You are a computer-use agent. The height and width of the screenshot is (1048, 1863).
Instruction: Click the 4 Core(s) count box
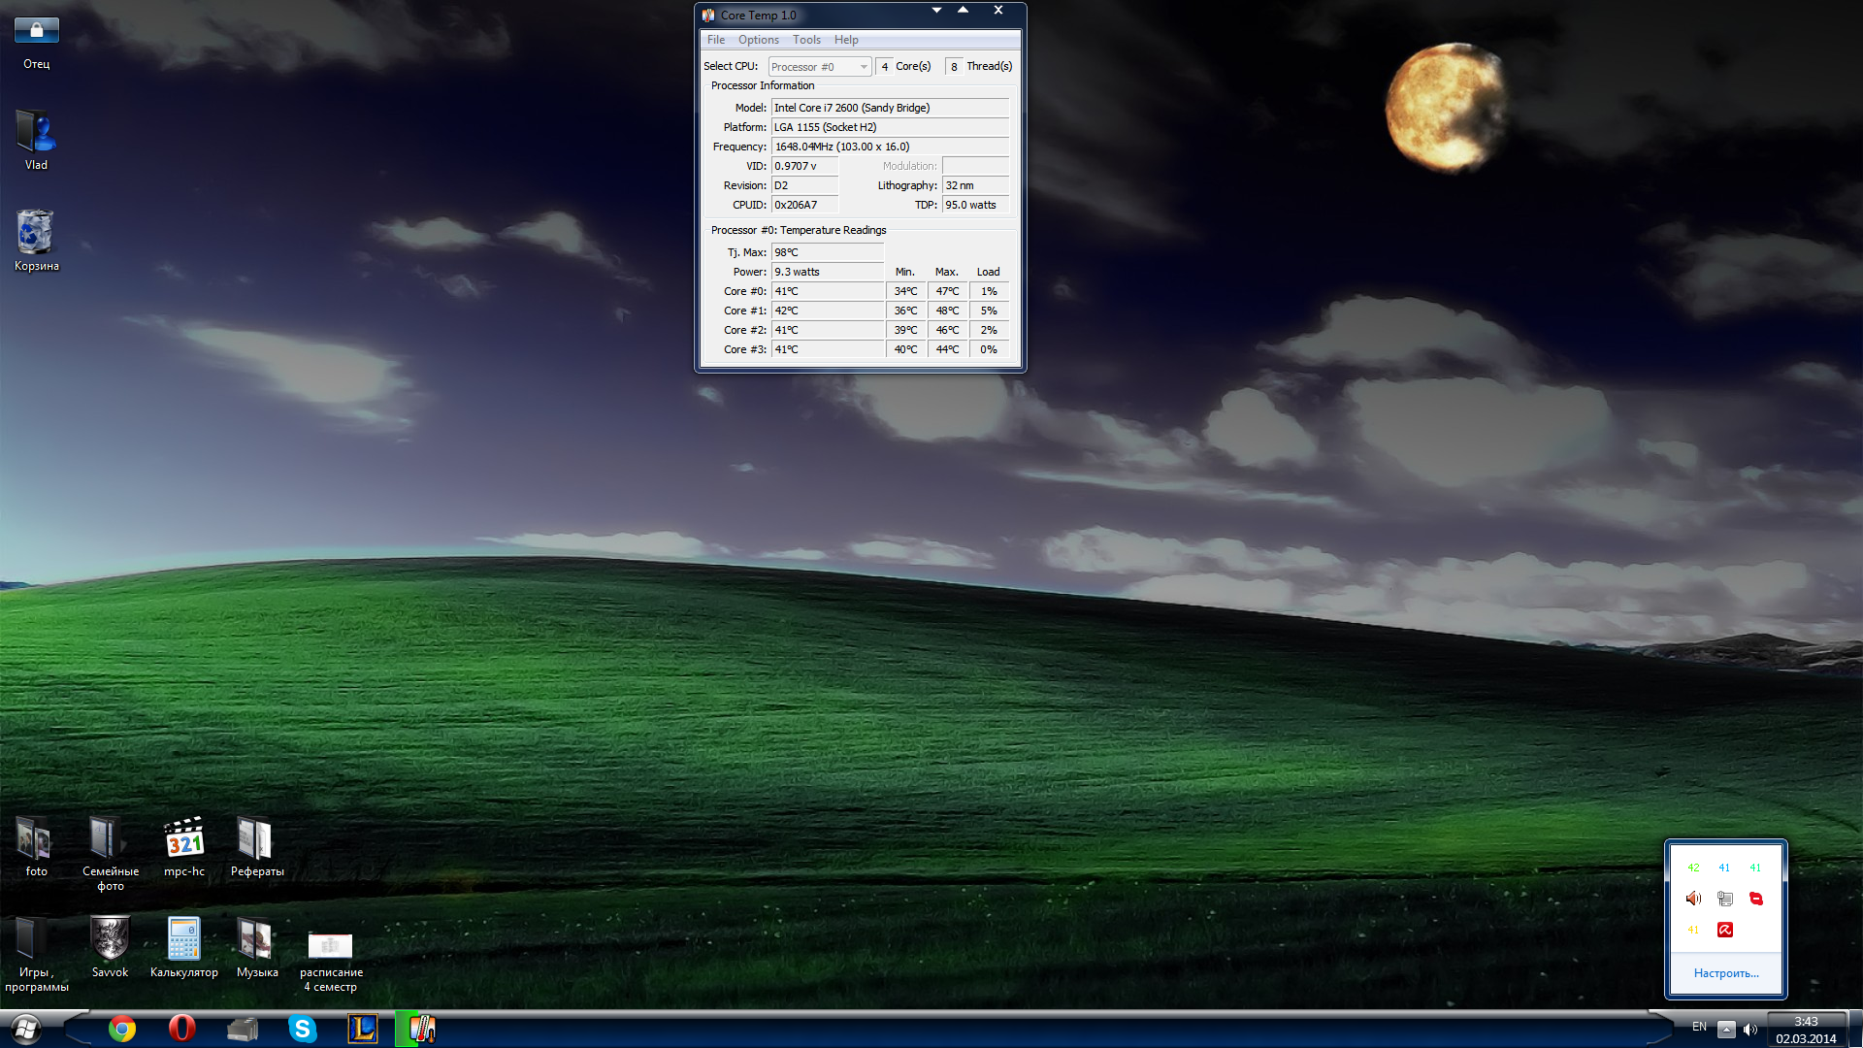click(x=884, y=67)
